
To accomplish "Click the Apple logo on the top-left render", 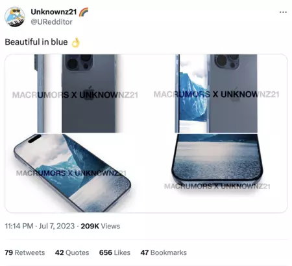I will [x=88, y=93].
